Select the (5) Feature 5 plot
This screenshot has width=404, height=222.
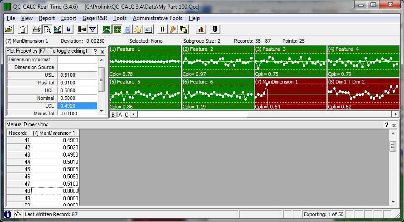[x=145, y=94]
